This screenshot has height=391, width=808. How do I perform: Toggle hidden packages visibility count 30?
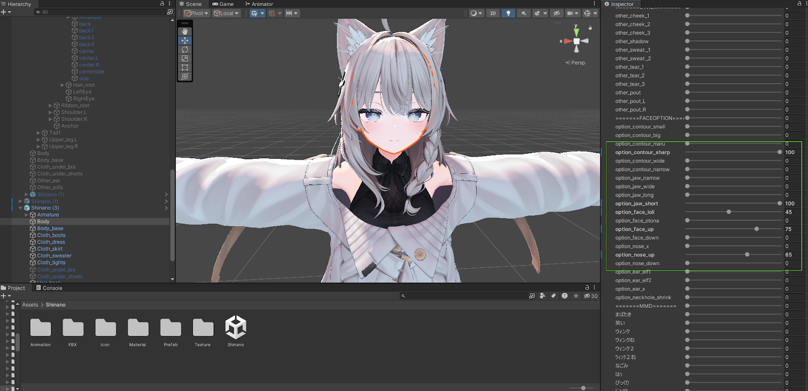[591, 296]
